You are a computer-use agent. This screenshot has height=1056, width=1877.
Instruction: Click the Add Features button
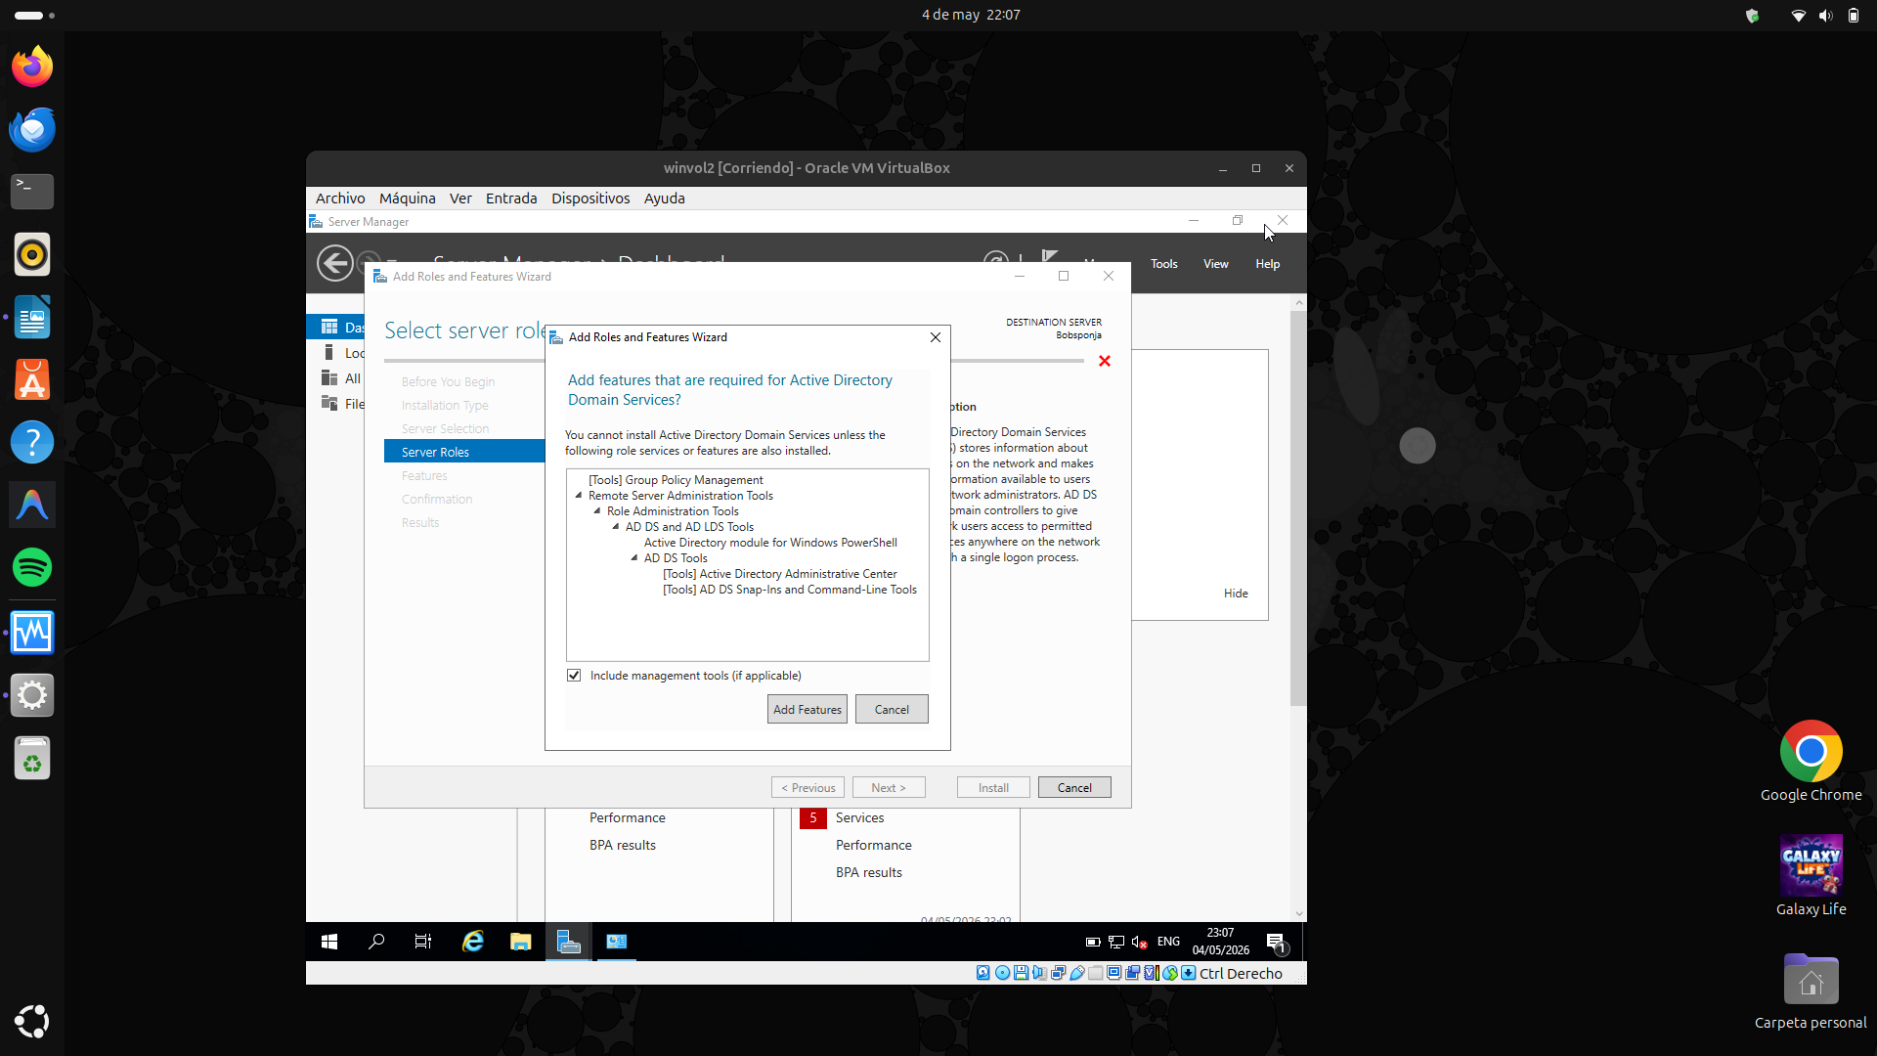(x=808, y=710)
